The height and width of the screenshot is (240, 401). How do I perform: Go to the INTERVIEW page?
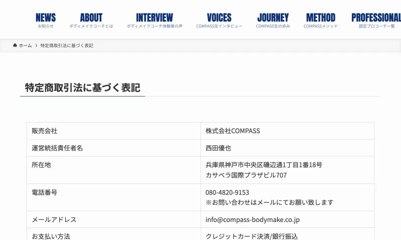(154, 20)
